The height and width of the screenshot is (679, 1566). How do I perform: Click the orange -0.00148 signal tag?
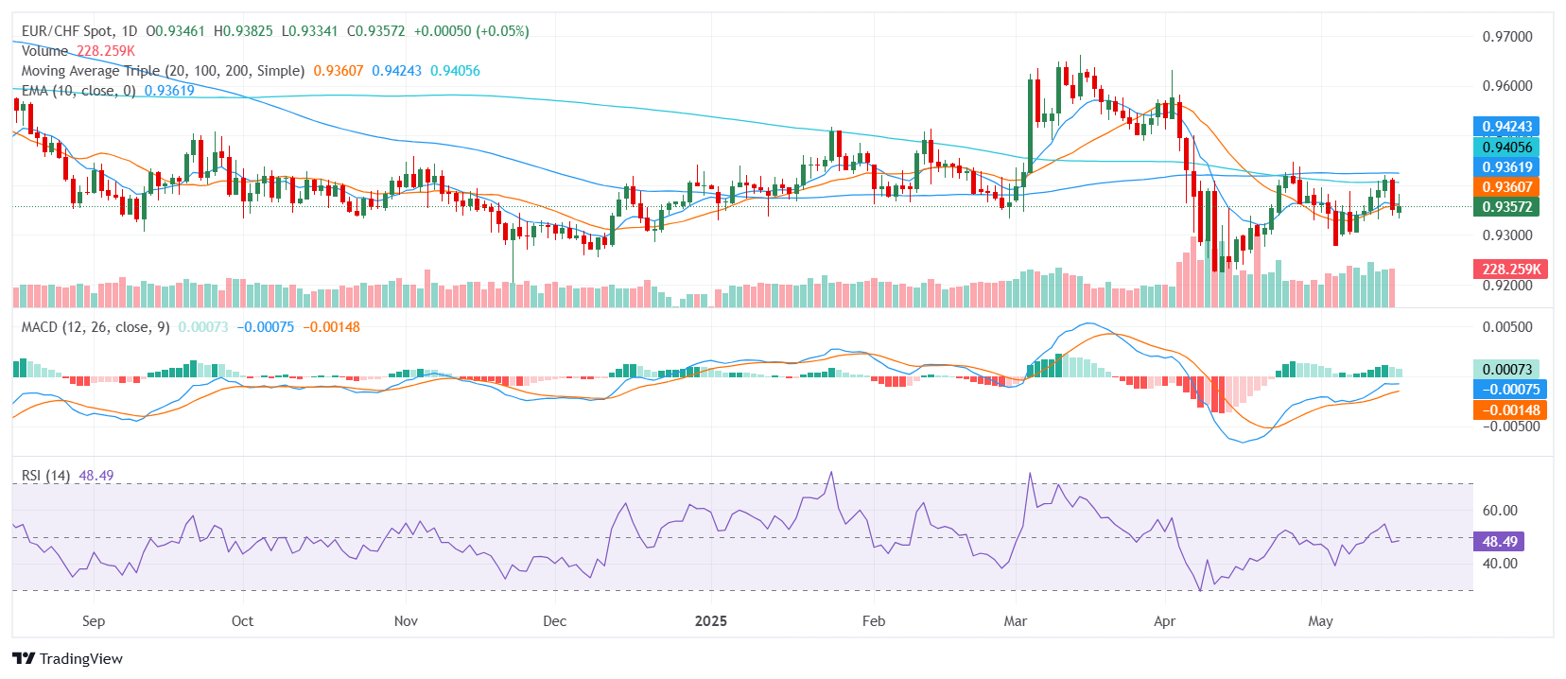(x=1510, y=410)
